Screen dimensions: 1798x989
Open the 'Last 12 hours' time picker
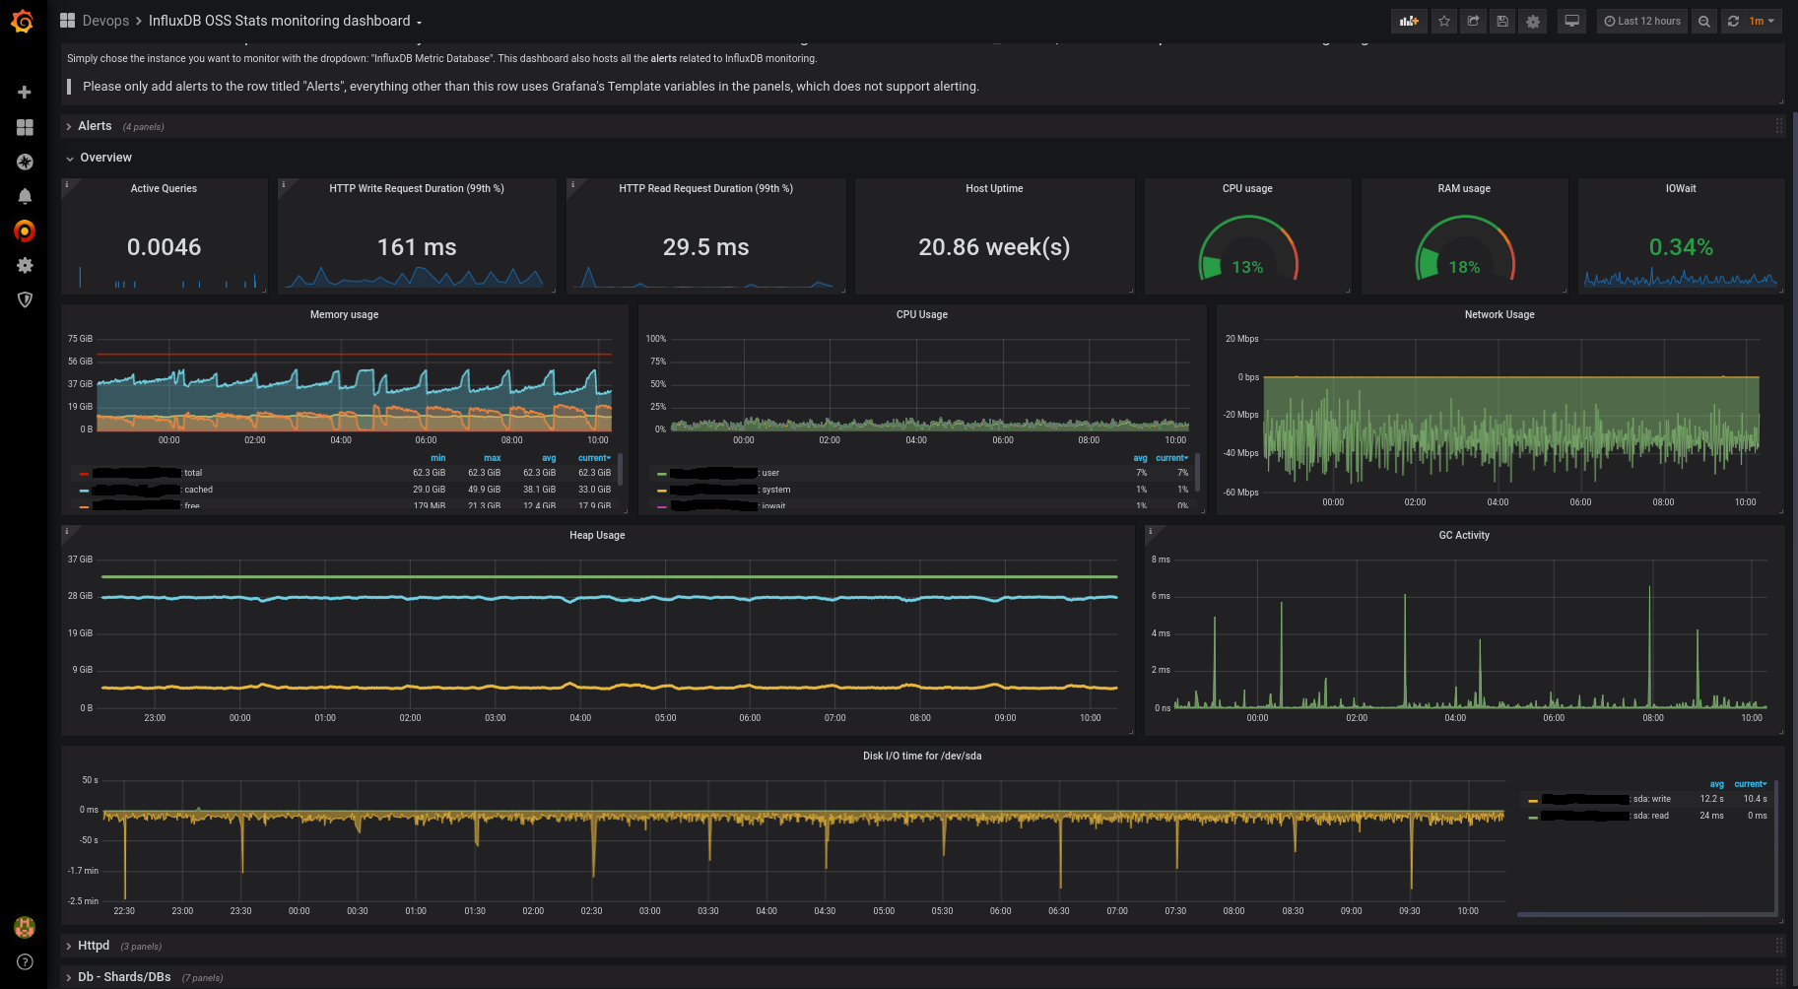(1642, 21)
